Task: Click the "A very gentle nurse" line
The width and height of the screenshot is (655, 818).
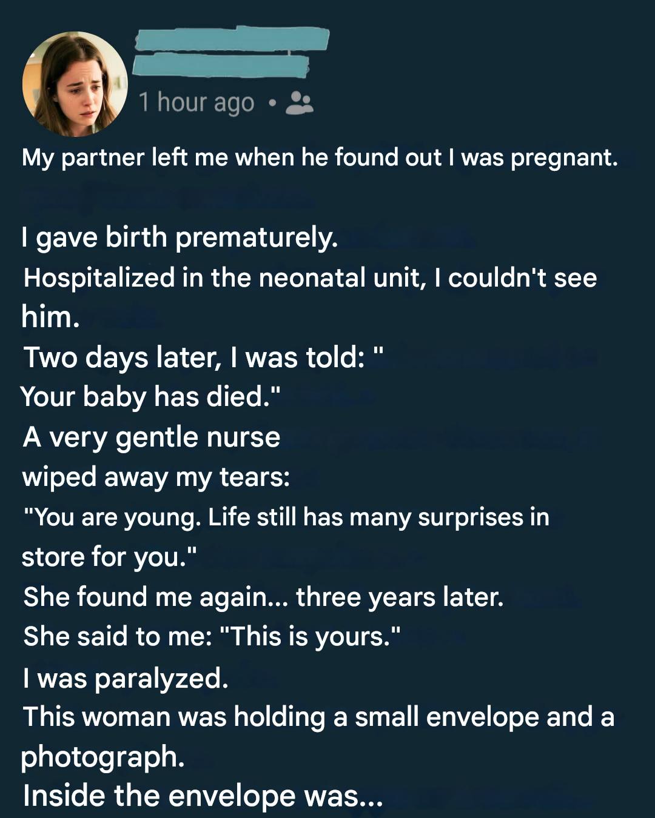Action: pyautogui.click(x=152, y=437)
